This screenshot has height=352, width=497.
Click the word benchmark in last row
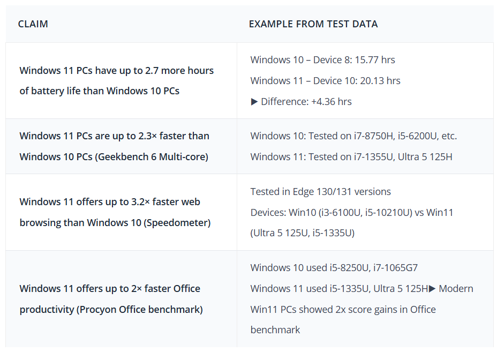click(275, 330)
